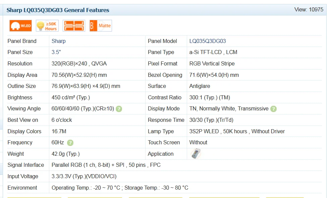Click the help icon beside Display Mode value
329x198 pixels.
pyautogui.click(x=273, y=109)
